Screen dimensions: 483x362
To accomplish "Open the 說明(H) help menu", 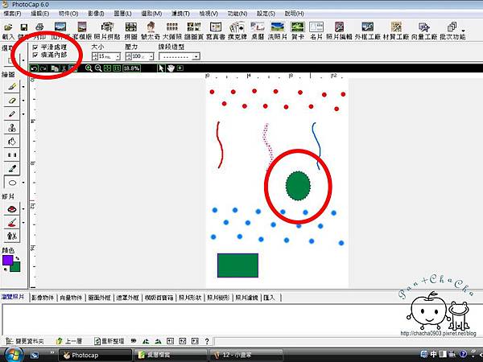I will coord(294,14).
